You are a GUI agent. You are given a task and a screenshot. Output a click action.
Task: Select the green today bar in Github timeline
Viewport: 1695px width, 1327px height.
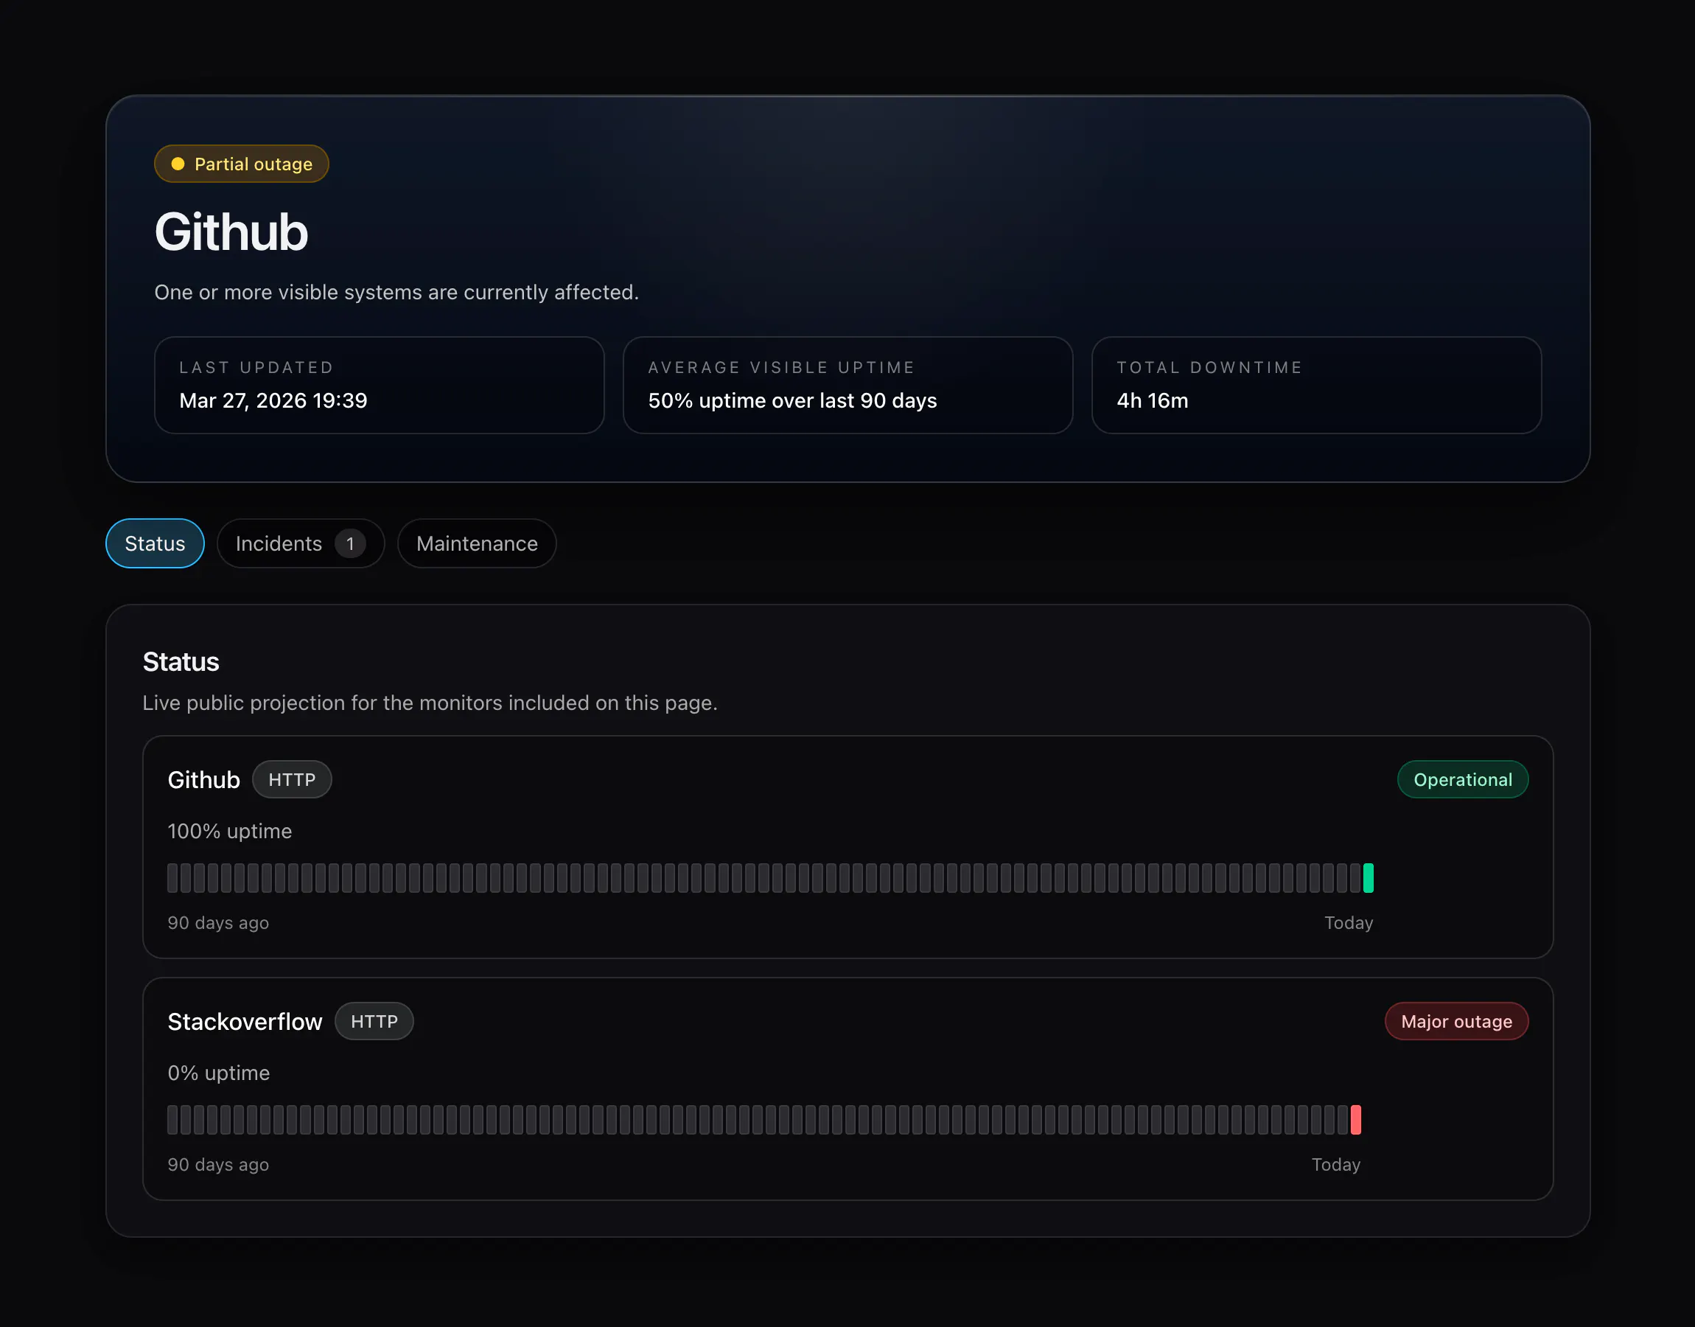1368,878
